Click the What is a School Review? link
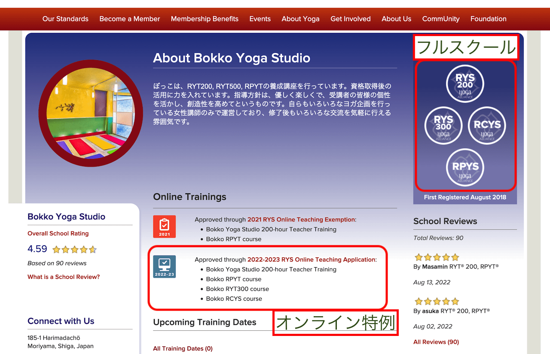Image resolution: width=550 pixels, height=354 pixels. click(x=64, y=277)
